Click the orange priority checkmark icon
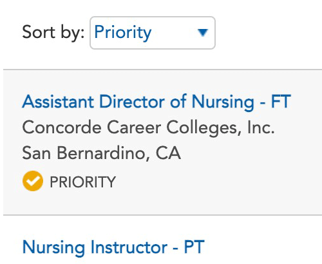 [x=33, y=181]
